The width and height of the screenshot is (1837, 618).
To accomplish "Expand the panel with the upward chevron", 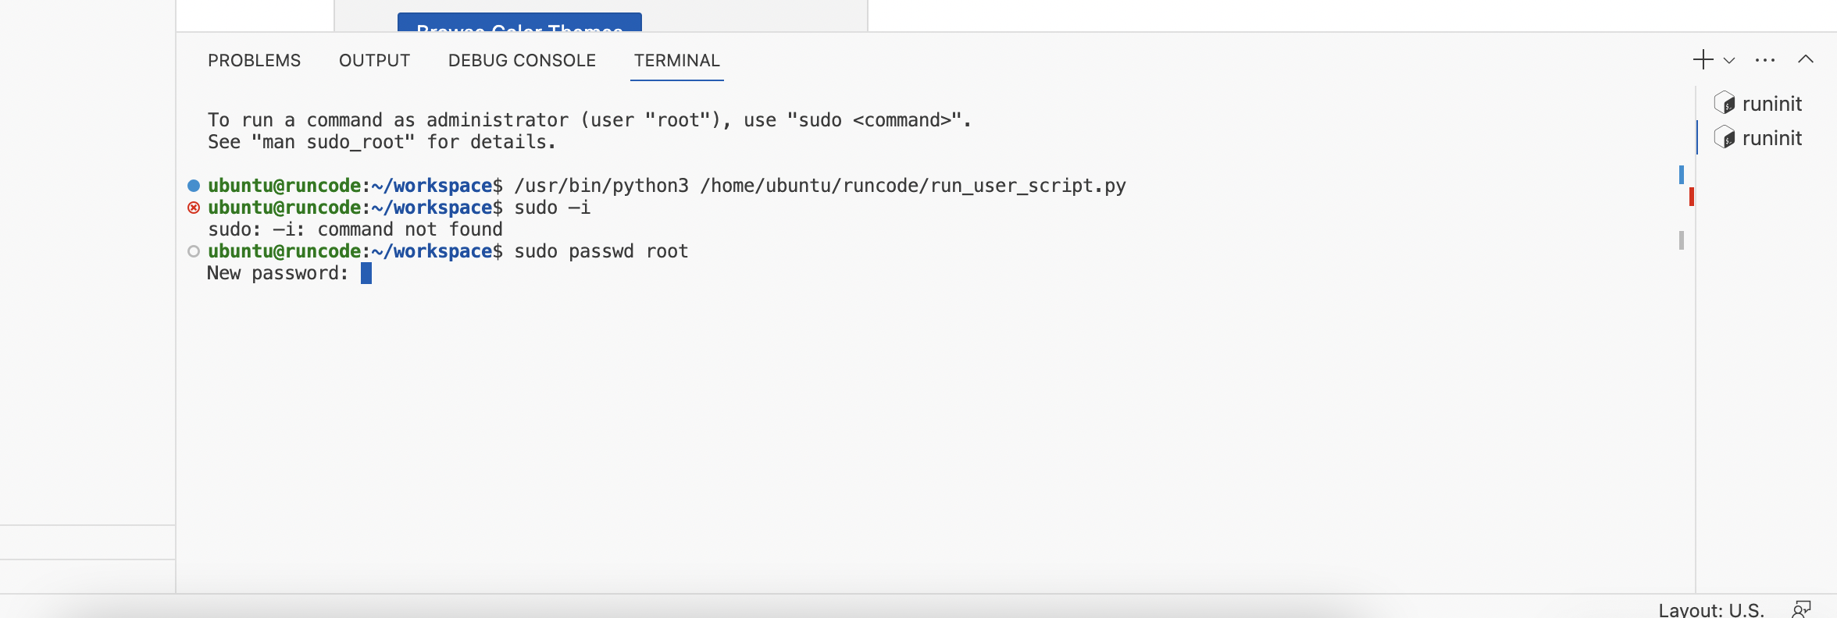I will pos(1805,59).
